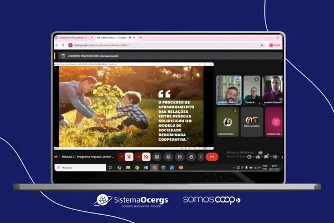
Task: Open the 'Mais 6 pessoas' participant tile
Action: pos(252,121)
